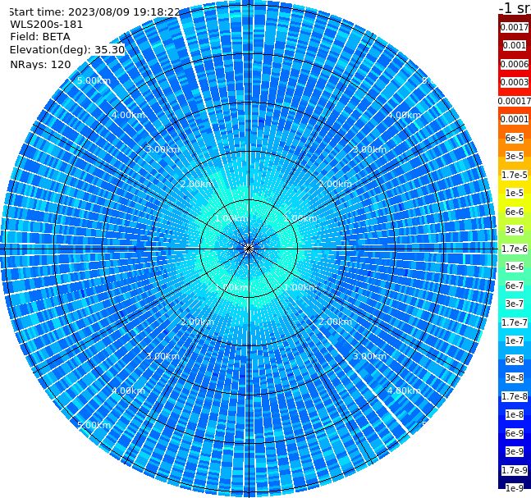Screen dimensions: 531x498
Task: Click the 6e-9 colorbar label
Action: pos(515,433)
